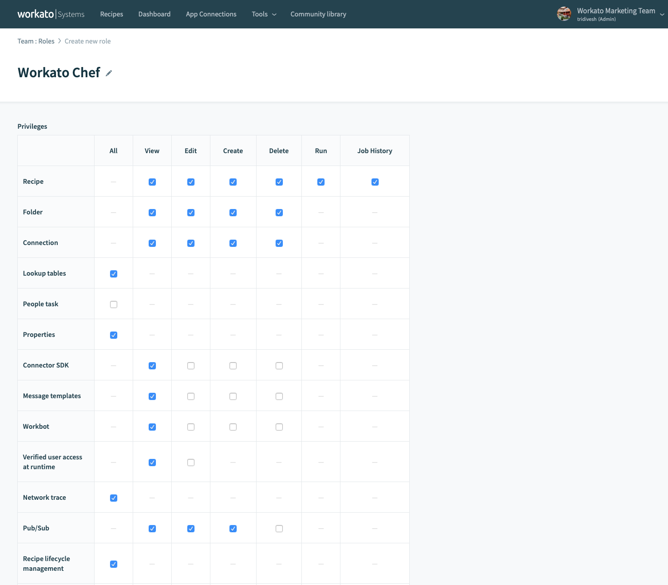Enable Message templates Edit privilege
The width and height of the screenshot is (668, 585).
point(191,396)
